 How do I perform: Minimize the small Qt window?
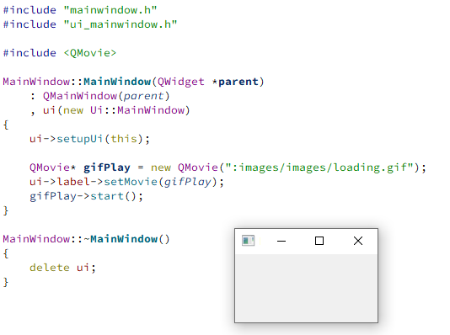pyautogui.click(x=281, y=241)
